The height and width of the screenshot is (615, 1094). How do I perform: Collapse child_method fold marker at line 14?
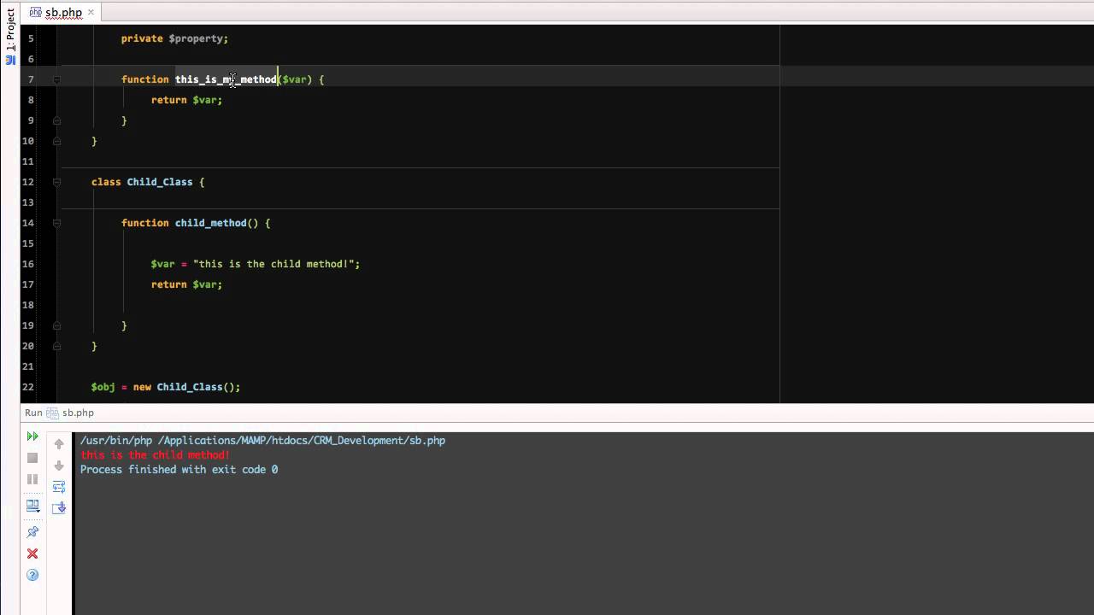tap(56, 223)
